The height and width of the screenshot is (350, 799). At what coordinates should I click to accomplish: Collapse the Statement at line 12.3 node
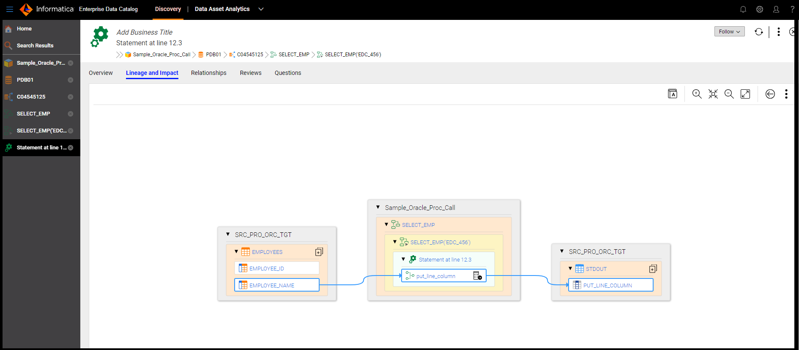(403, 259)
